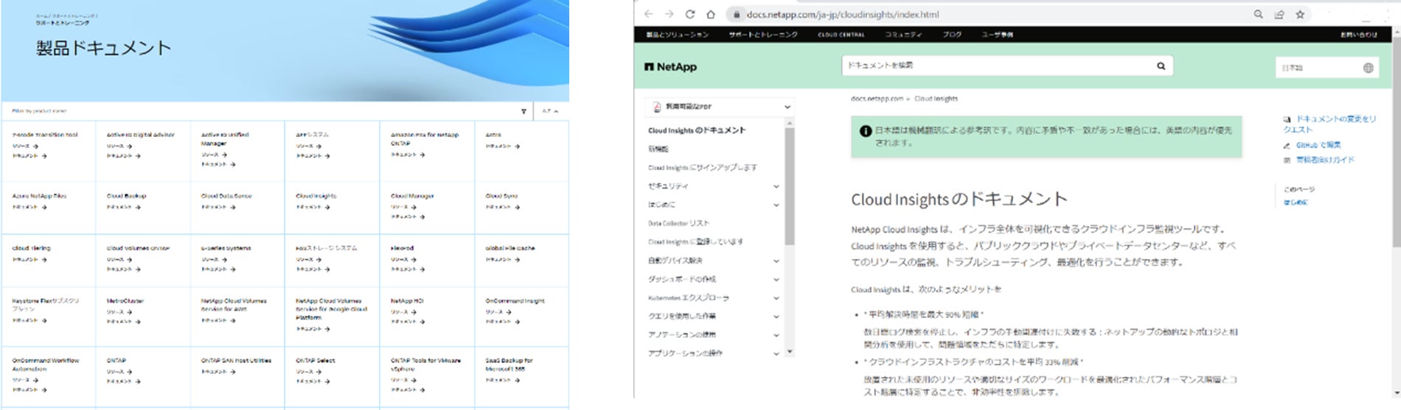Click the globe language icon
This screenshot has height=410, width=1401.
pos(1368,68)
